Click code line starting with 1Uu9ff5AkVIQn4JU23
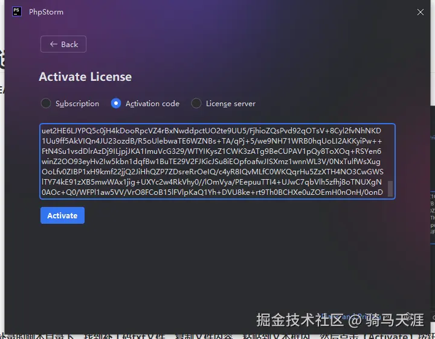 tap(211, 141)
